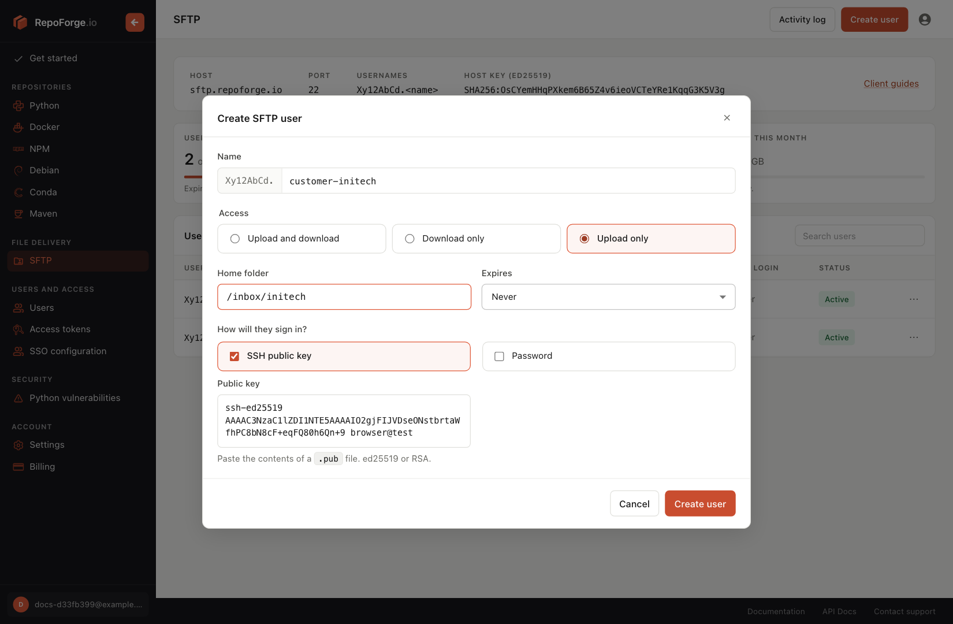Open the account profile avatar icon
953x624 pixels.
(925, 20)
